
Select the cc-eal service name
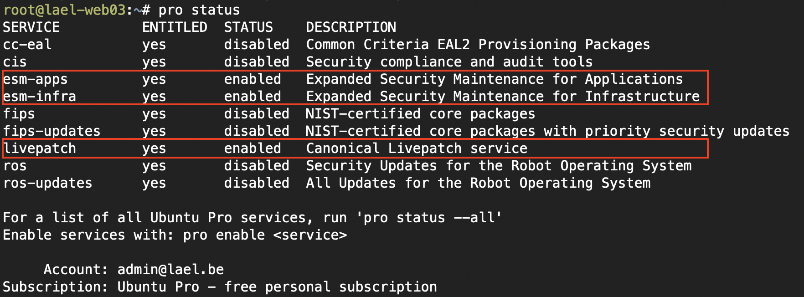tap(27, 45)
